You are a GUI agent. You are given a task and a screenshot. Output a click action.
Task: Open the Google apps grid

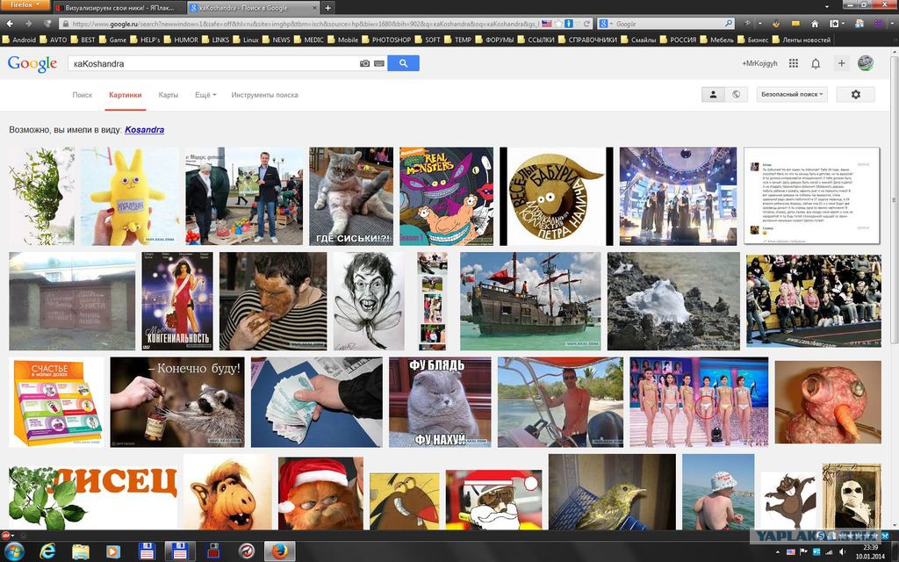point(794,63)
